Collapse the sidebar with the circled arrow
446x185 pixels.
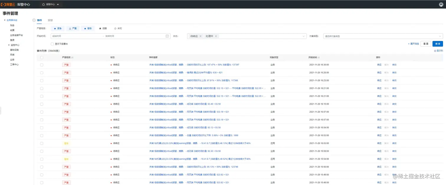34,20
